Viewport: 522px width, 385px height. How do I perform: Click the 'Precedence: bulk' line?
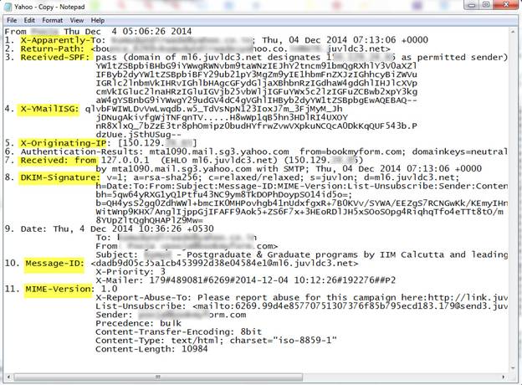point(138,323)
